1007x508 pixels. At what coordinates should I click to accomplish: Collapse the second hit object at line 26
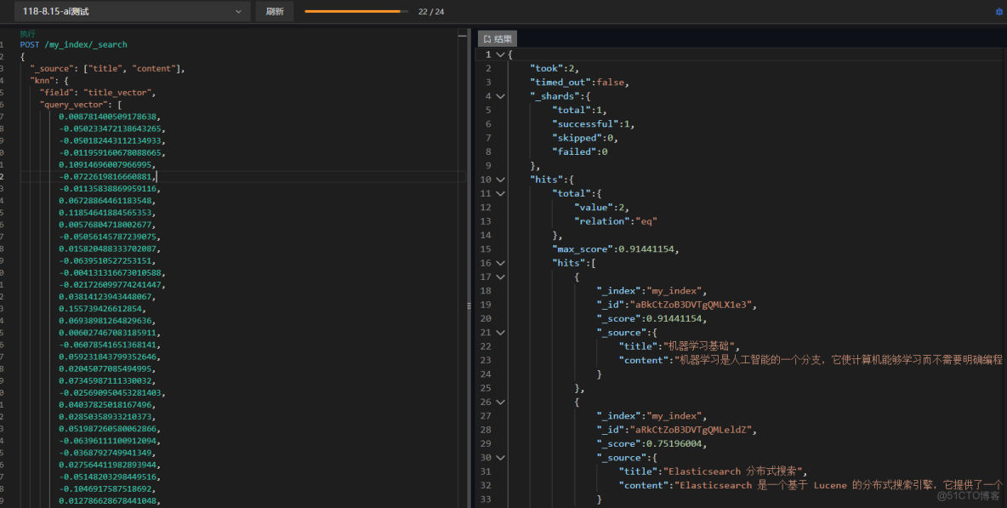coord(500,402)
